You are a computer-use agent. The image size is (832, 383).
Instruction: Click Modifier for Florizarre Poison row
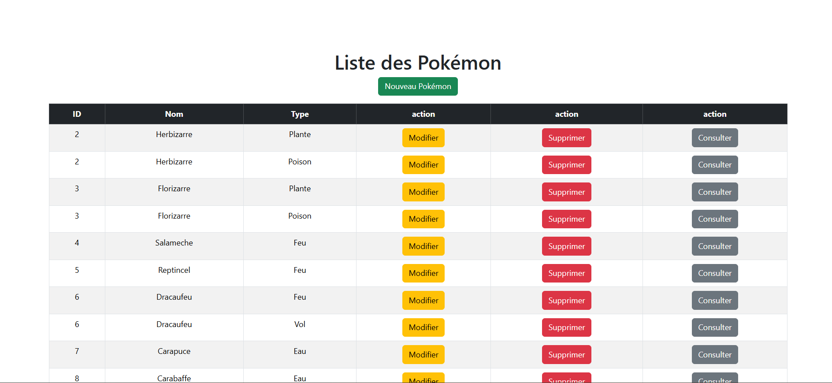[x=423, y=219]
